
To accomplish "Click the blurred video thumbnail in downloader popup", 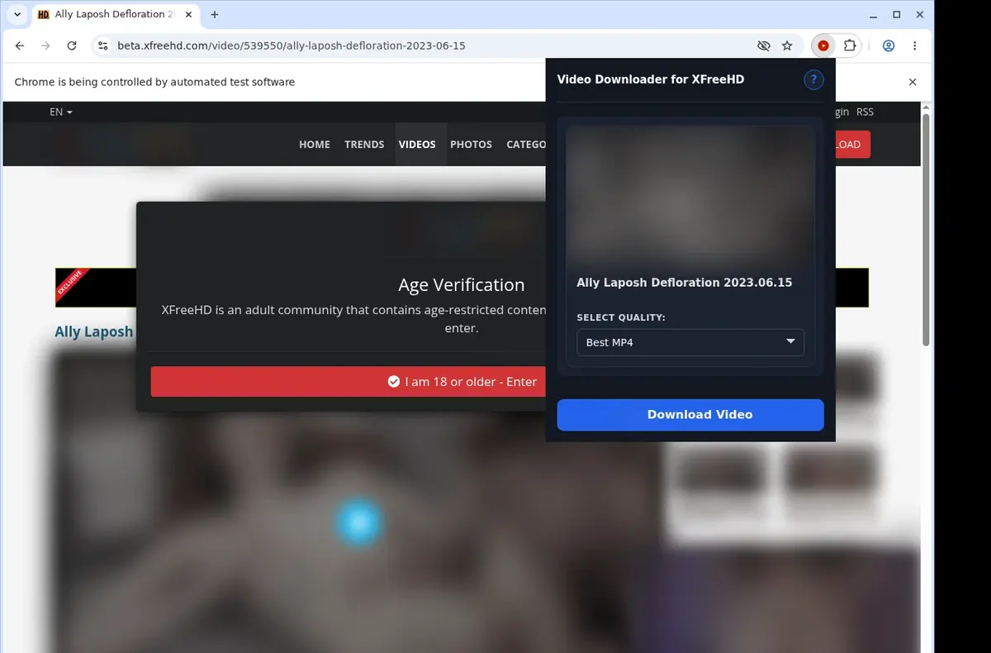I will (690, 194).
